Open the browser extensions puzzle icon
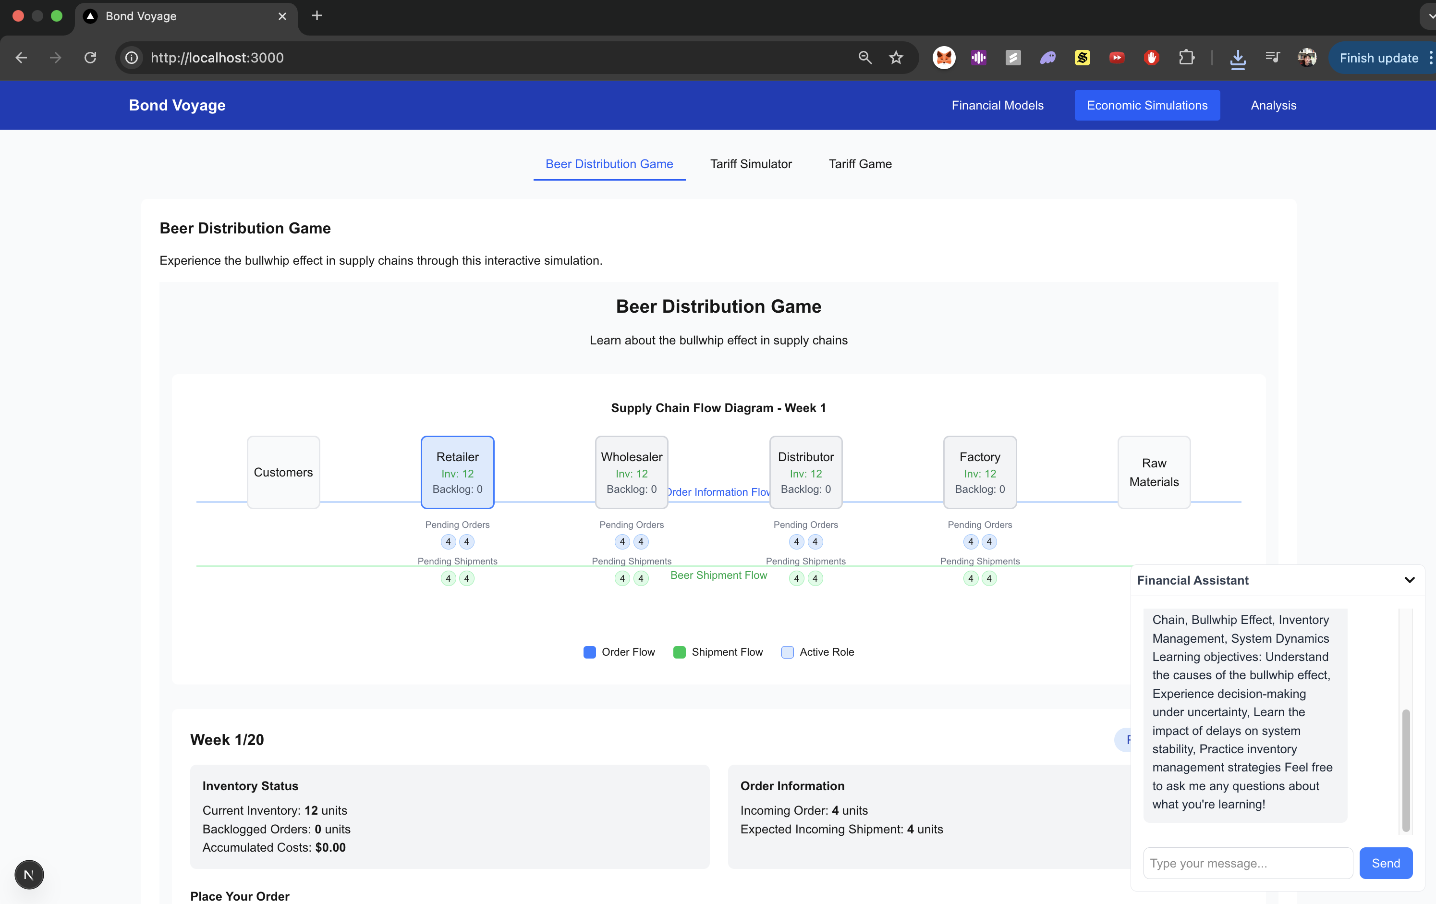Image resolution: width=1436 pixels, height=904 pixels. (x=1186, y=58)
